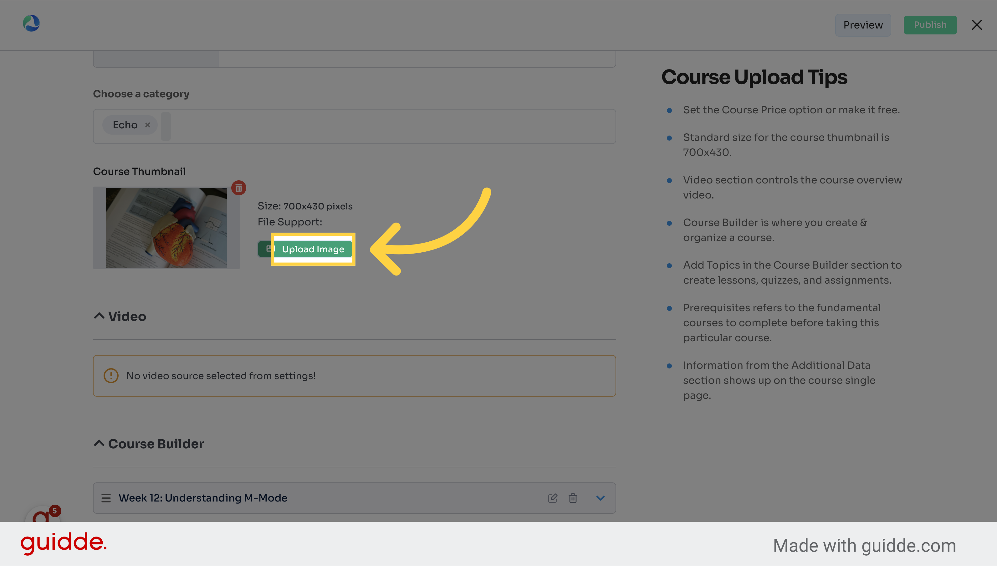Click the video section warning icon
Image resolution: width=997 pixels, height=566 pixels.
click(110, 375)
